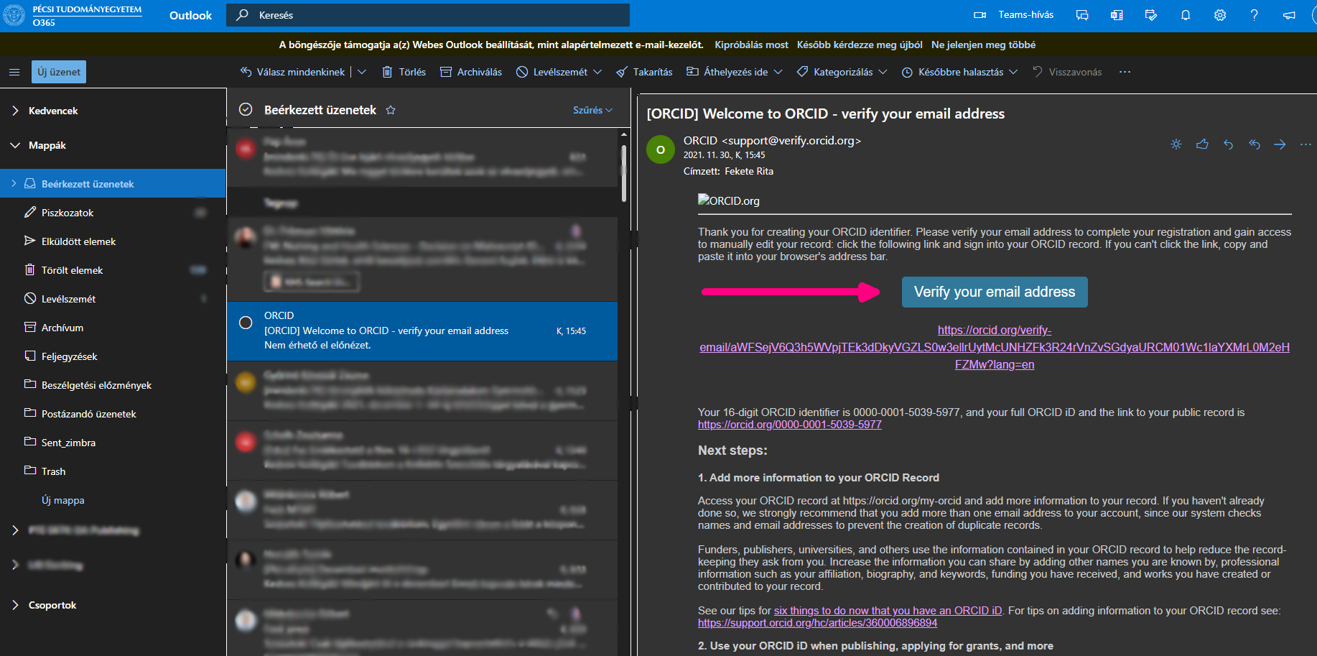The height and width of the screenshot is (656, 1317).
Task: Click the Keresés search field
Action: click(428, 15)
